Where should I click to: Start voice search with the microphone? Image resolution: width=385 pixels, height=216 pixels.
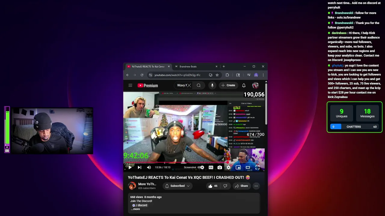212,85
